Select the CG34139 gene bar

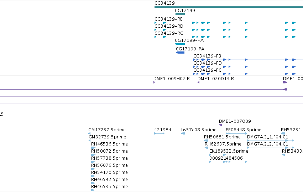click(x=229, y=7)
